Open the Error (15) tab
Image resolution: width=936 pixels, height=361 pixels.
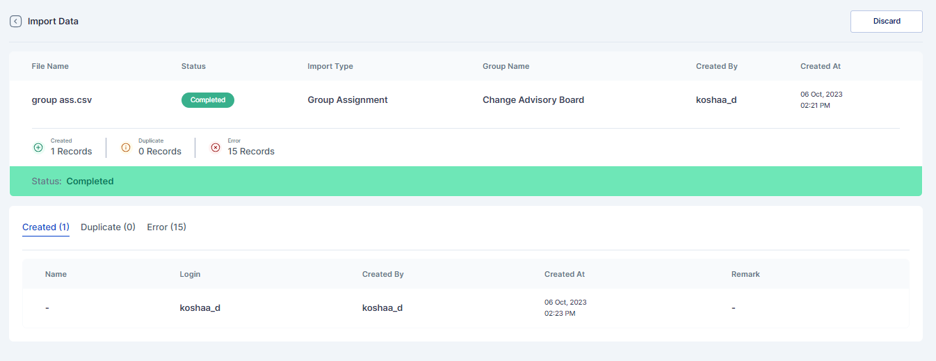pos(166,227)
